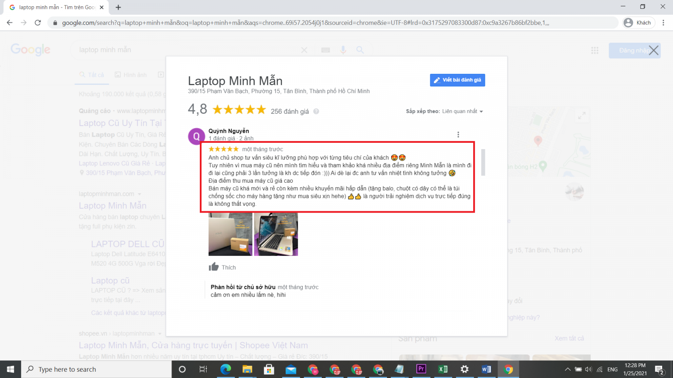Click the ENG language indicator in the tray

click(612, 369)
